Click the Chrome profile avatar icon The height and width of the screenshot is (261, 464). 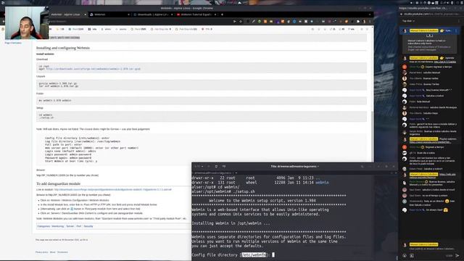pyautogui.click(x=364, y=21)
